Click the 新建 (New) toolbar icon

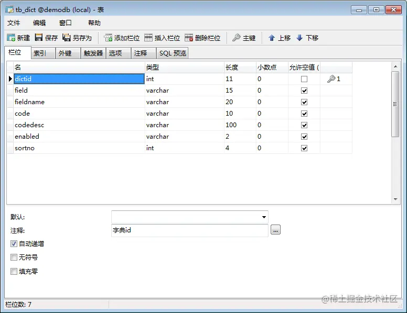click(x=11, y=38)
